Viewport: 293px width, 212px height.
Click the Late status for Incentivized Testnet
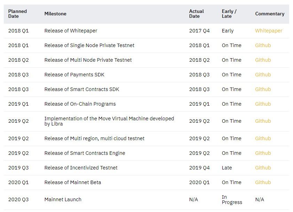pos(227,168)
